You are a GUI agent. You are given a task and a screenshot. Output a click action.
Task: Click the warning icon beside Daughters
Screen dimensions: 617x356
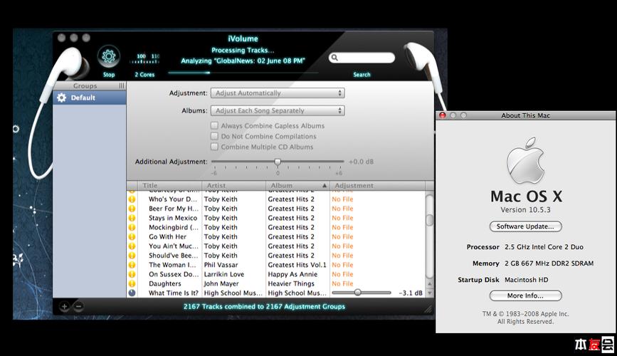tap(132, 283)
